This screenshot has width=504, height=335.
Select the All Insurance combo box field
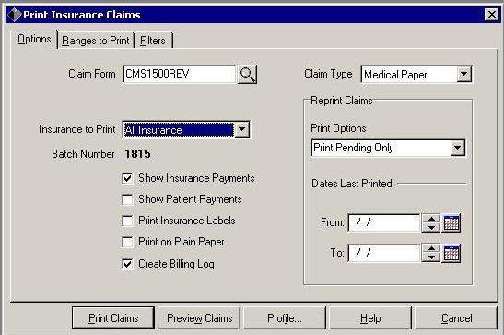(x=186, y=130)
